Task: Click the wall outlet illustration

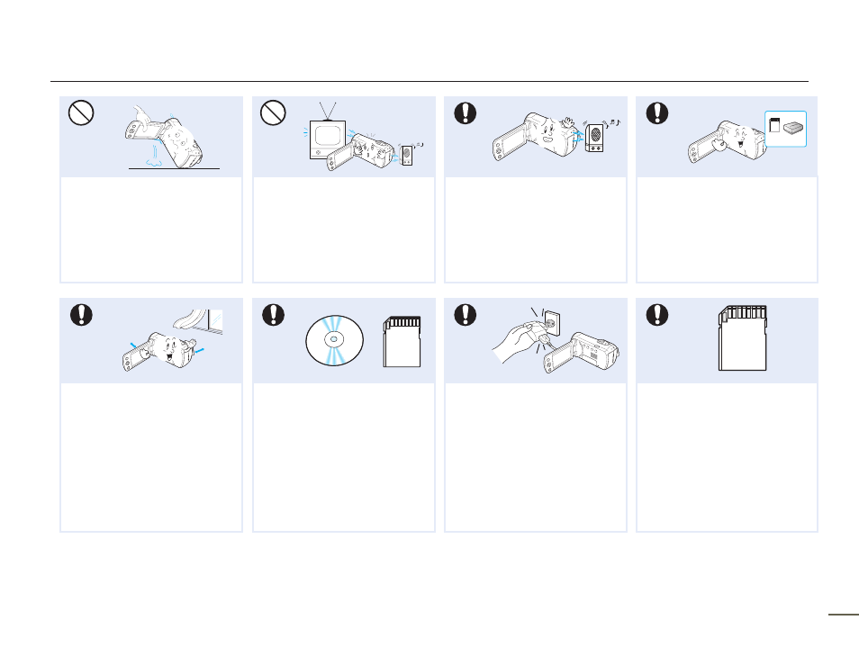Action: click(x=551, y=324)
